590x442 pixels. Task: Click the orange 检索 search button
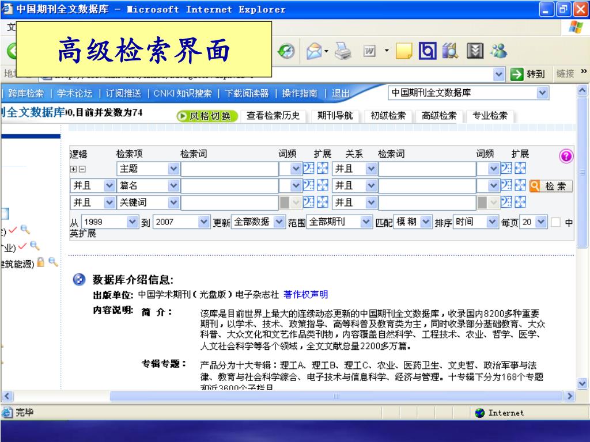(551, 186)
